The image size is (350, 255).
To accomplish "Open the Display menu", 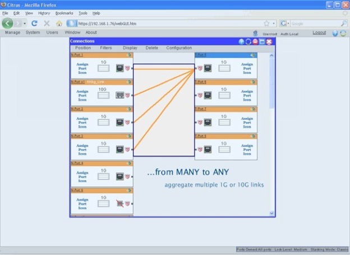I will click(130, 48).
